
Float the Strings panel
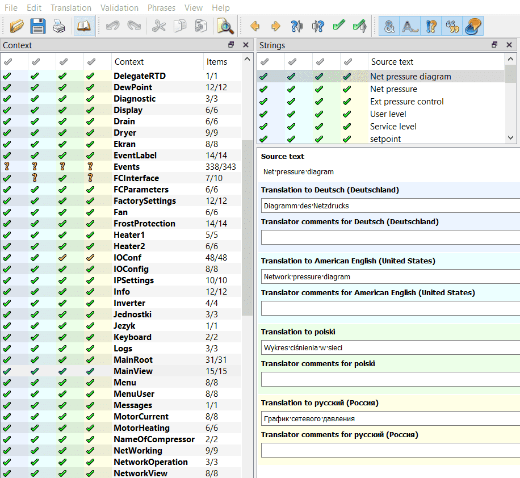pyautogui.click(x=494, y=45)
